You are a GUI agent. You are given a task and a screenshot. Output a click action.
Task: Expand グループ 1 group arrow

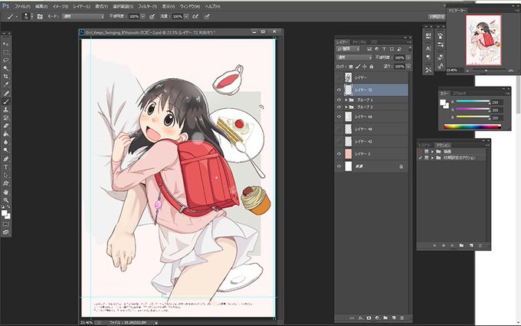point(346,100)
